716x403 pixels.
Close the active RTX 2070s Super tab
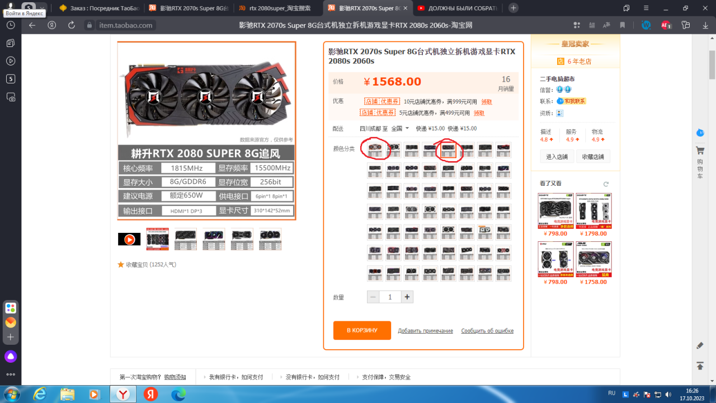tap(406, 8)
